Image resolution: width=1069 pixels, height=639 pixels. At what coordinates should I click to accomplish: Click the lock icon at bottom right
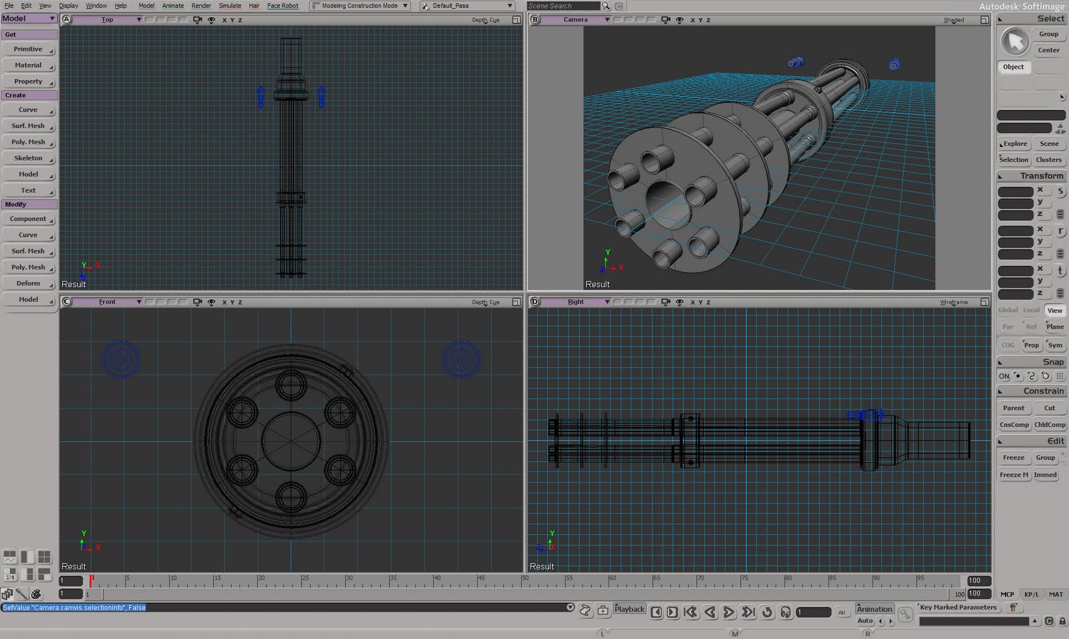tap(1062, 621)
